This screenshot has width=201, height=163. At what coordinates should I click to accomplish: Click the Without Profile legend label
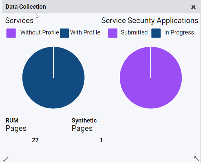[40, 32]
